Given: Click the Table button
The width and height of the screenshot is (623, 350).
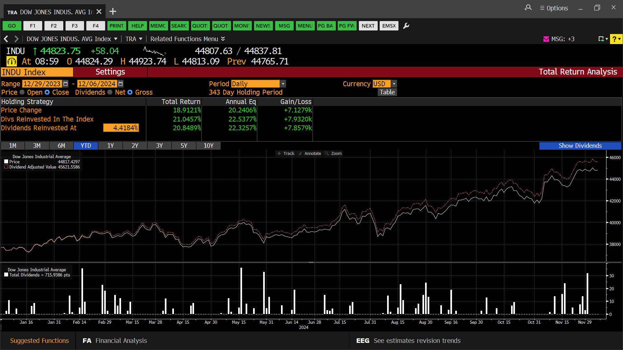Looking at the screenshot, I should click(387, 92).
